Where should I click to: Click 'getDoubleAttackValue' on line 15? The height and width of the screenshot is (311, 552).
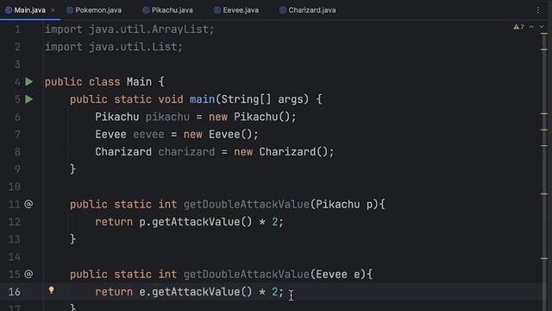click(246, 274)
